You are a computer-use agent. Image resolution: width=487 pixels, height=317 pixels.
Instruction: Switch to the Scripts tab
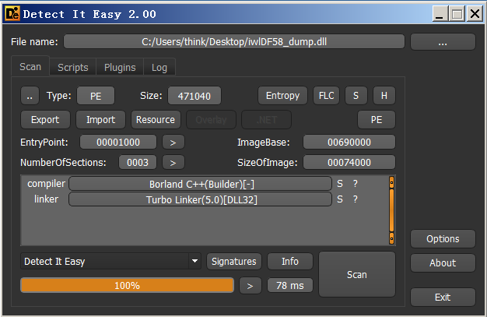click(x=72, y=67)
